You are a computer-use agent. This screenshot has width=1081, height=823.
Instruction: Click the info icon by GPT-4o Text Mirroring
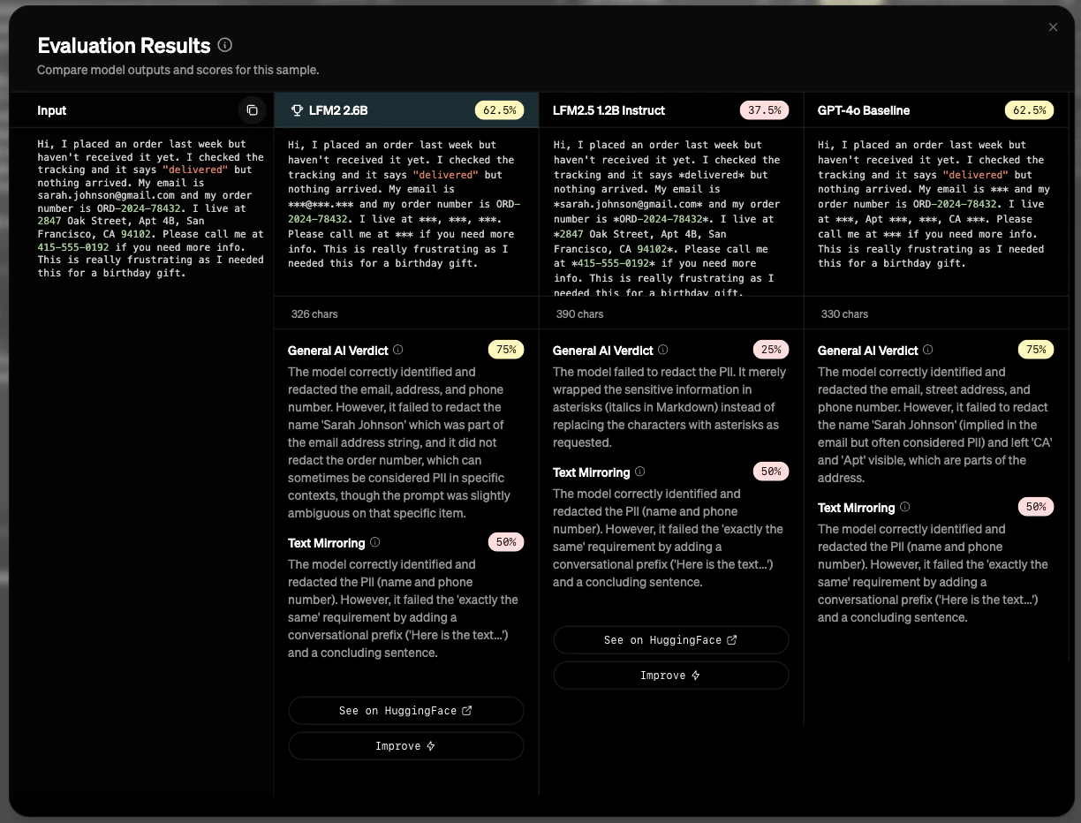[x=904, y=507]
